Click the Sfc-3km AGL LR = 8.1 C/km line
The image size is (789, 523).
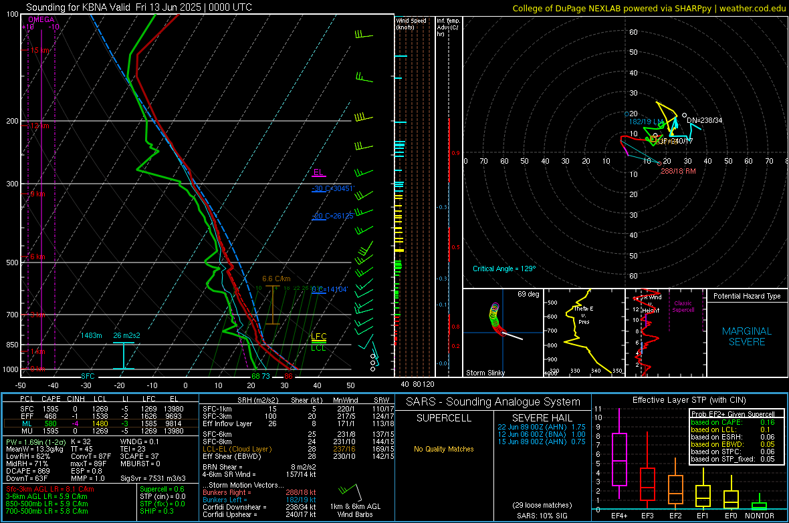click(50, 489)
